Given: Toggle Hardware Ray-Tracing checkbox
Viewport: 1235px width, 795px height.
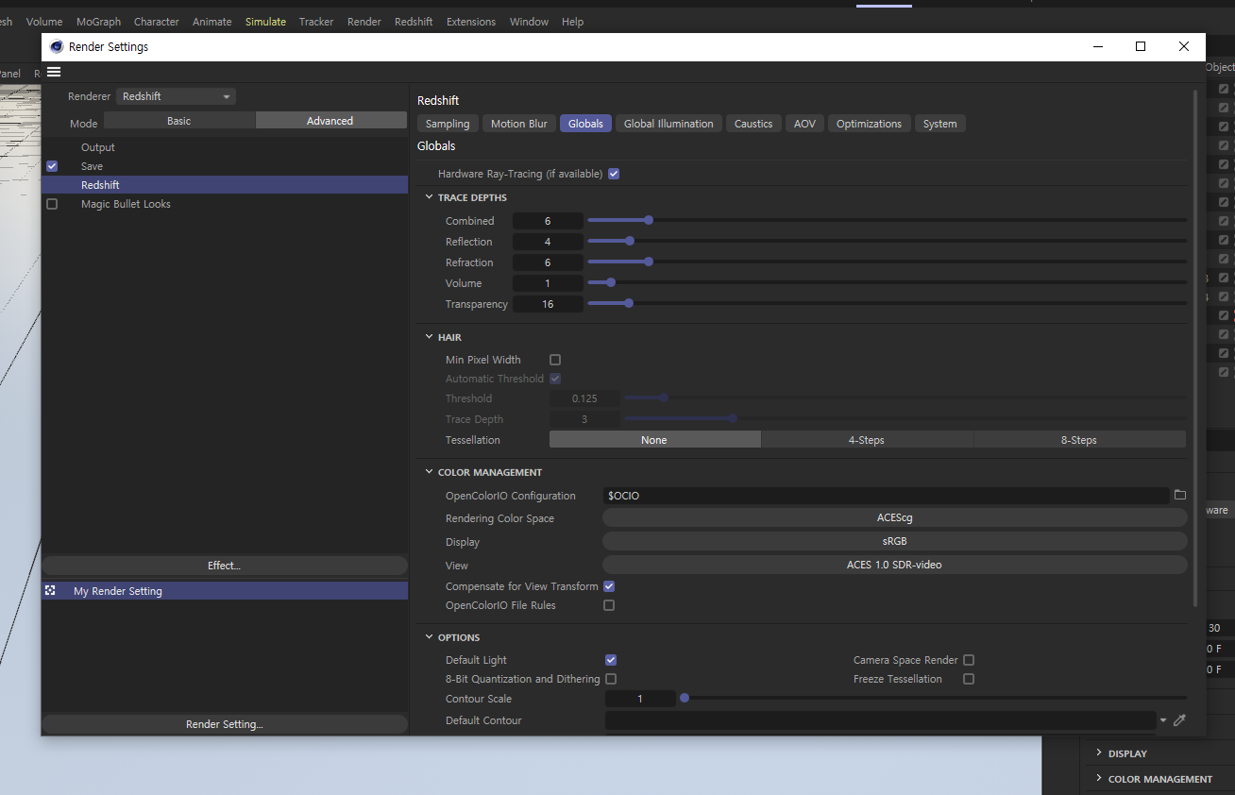Looking at the screenshot, I should click(614, 174).
